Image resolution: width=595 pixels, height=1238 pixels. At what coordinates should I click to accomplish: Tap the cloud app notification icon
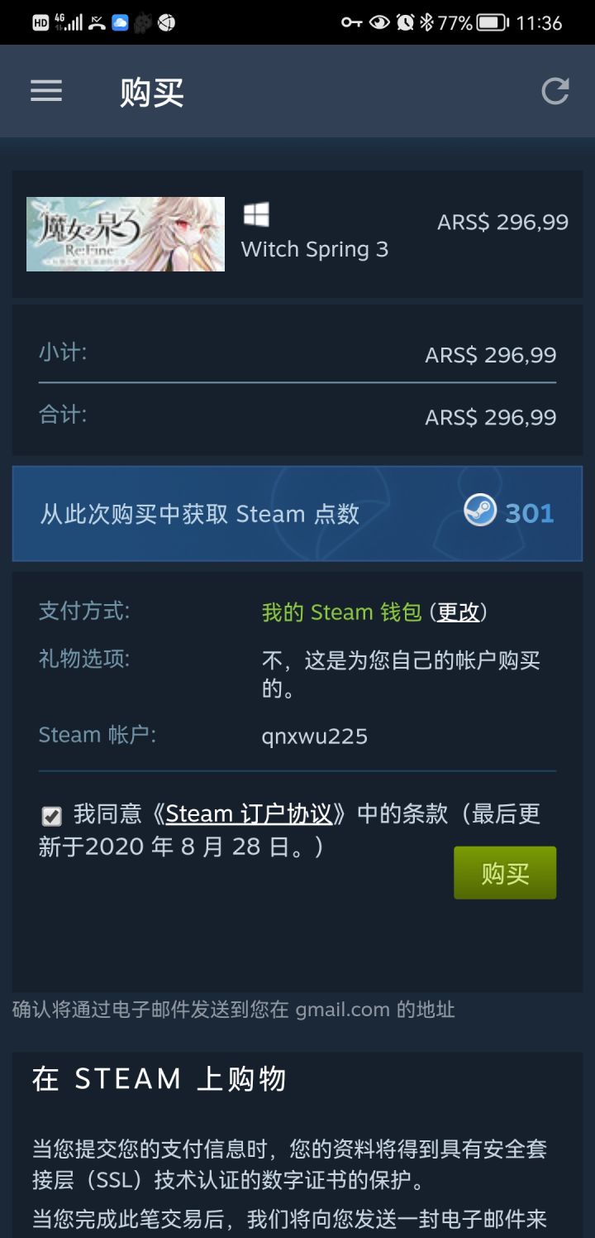[x=120, y=22]
